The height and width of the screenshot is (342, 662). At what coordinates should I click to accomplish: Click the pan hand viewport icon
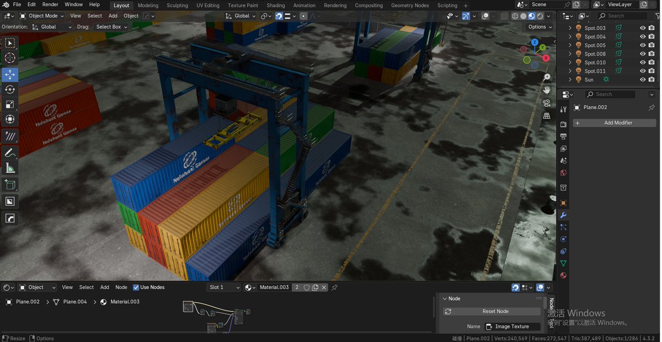(x=547, y=90)
